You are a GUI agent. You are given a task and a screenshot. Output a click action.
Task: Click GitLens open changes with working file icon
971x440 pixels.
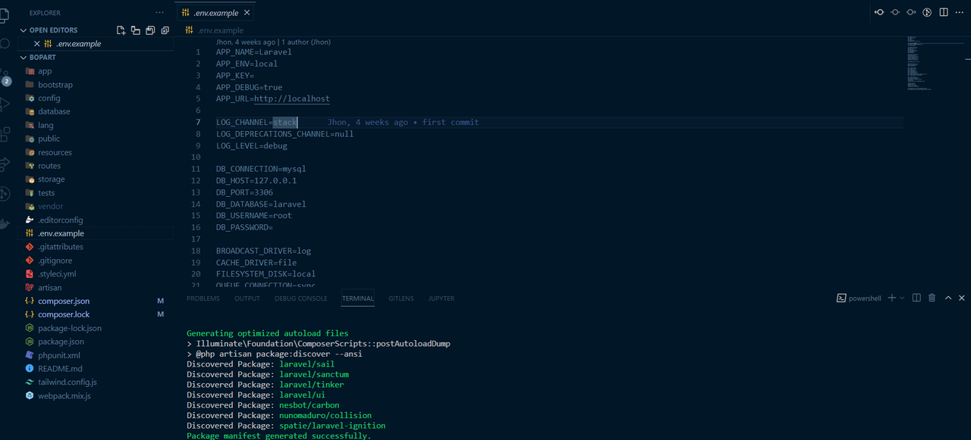tap(895, 12)
